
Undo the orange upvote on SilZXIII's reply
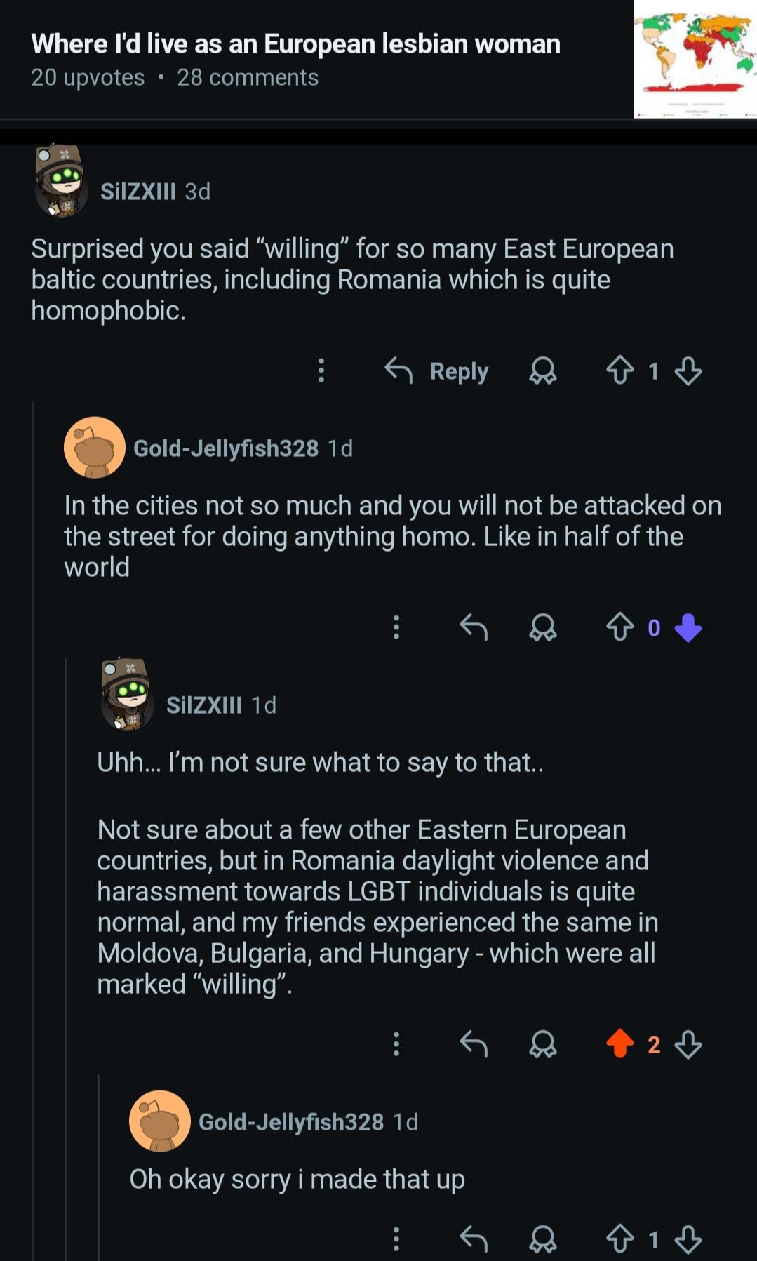tap(619, 1043)
